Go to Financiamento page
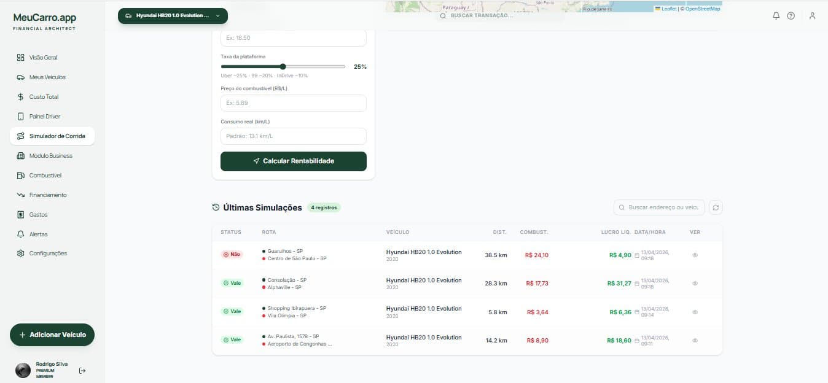828x383 pixels. coord(48,195)
